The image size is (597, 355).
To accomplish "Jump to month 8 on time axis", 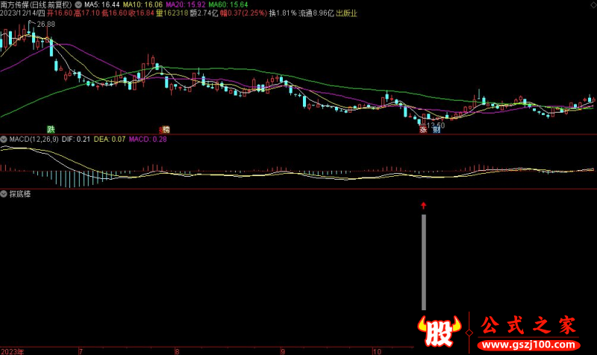I will (x=177, y=351).
